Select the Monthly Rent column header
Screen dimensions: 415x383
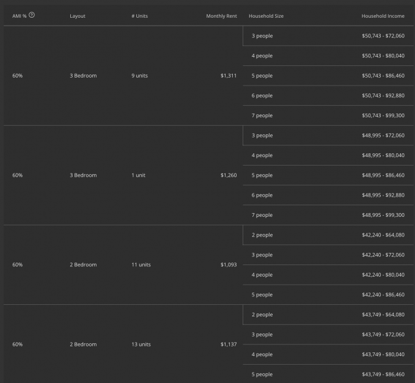tap(221, 16)
